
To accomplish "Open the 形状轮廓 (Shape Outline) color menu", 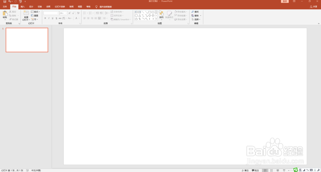I will coord(180,15).
